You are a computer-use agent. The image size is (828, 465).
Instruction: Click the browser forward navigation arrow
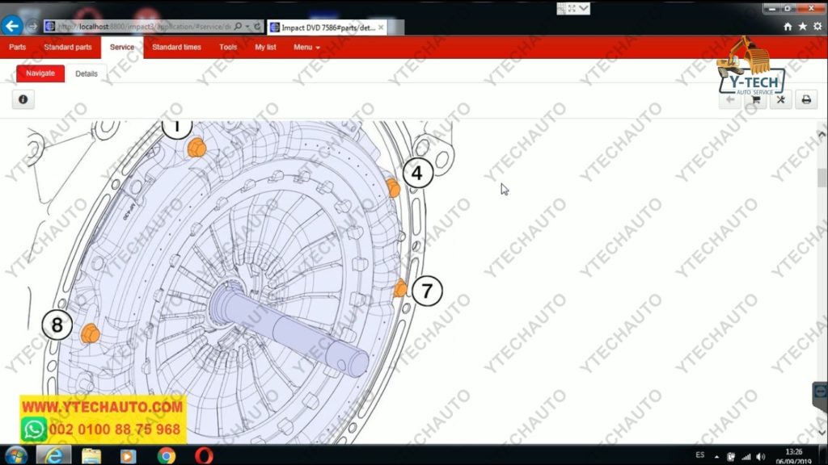click(32, 26)
